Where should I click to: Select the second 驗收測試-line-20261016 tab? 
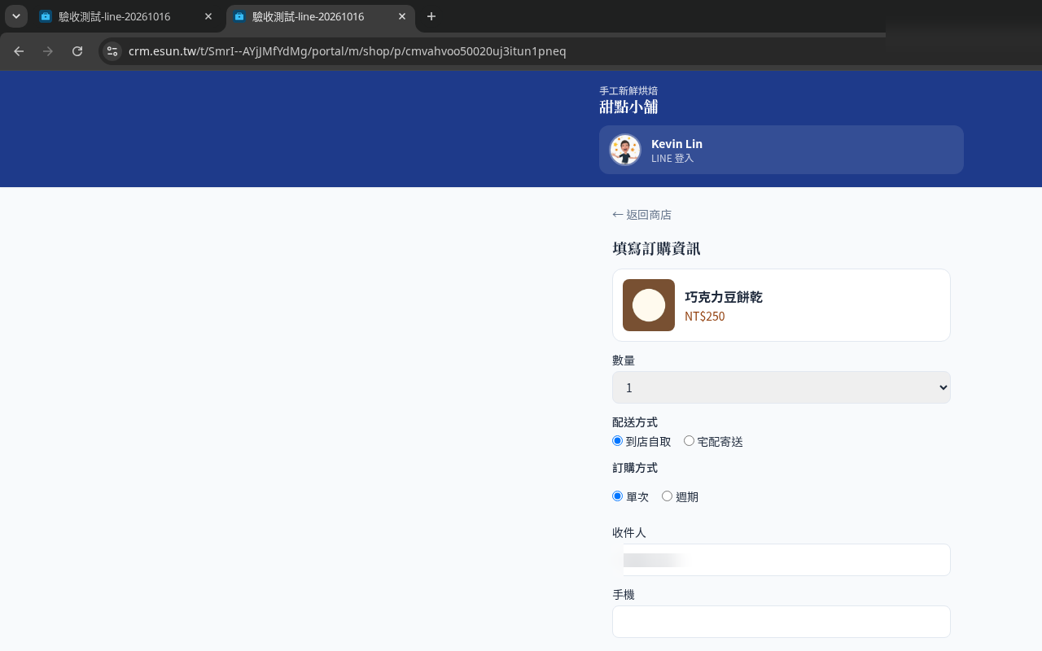[320, 16]
